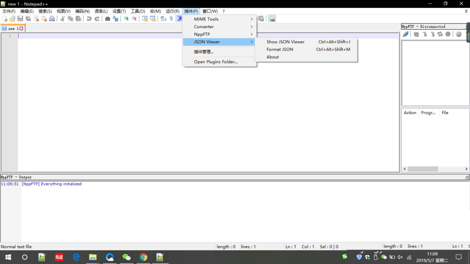This screenshot has width=470, height=264.
Task: Open the 宏(M) menu
Action: (x=155, y=11)
